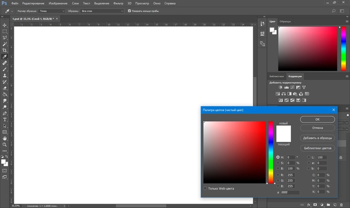The image size is (350, 208).
Task: Select the Brush tool
Action: 4,69
